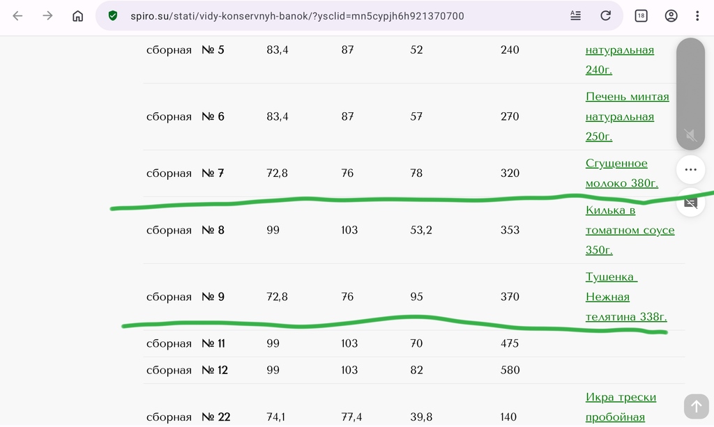Open the Печень минтая натуральная 250г. link

point(627,116)
